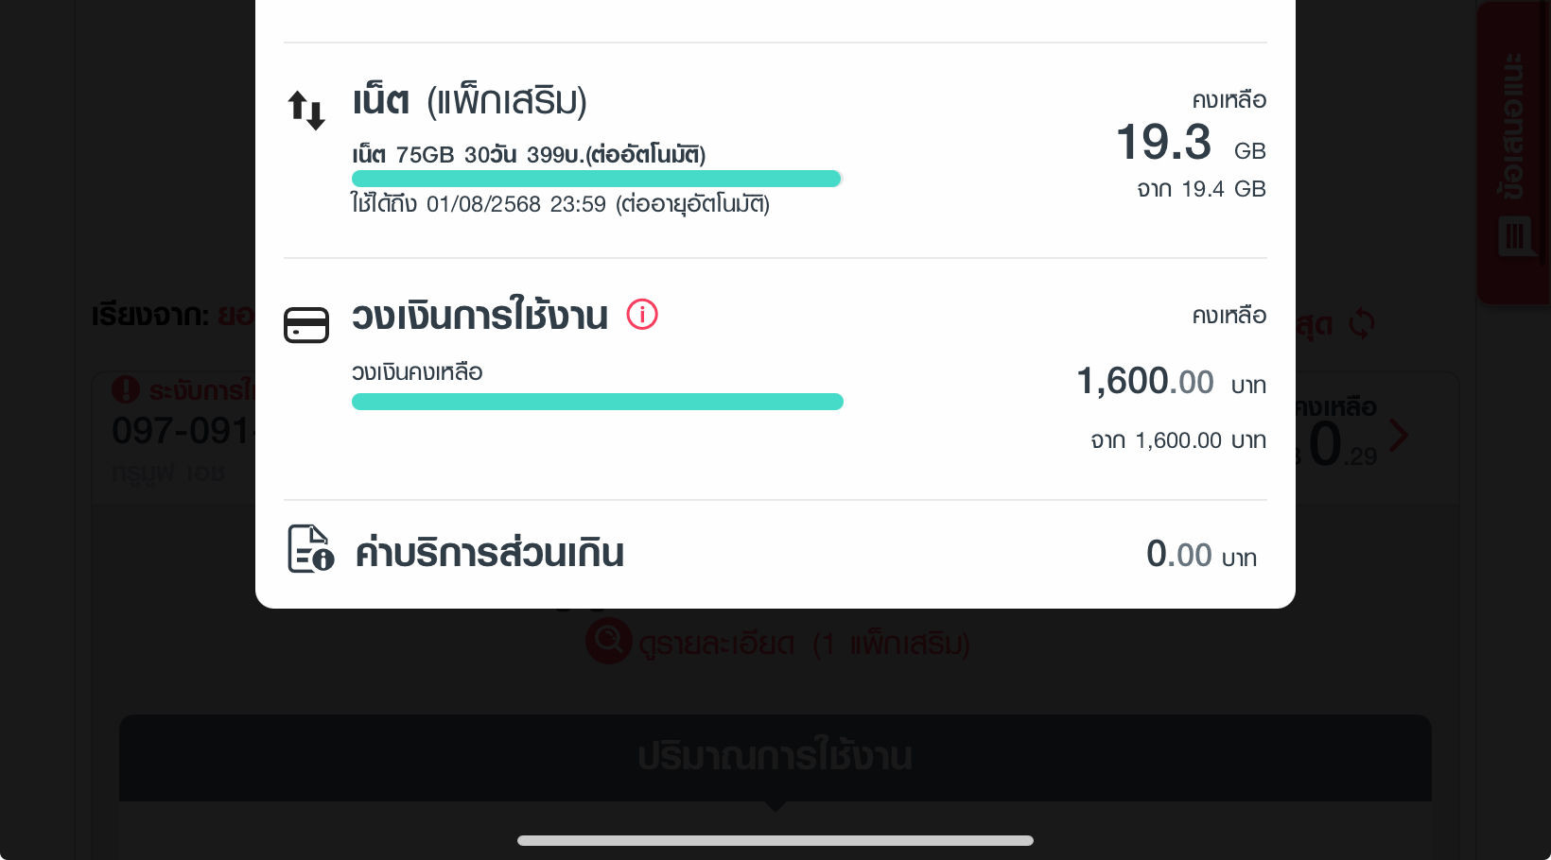This screenshot has height=860, width=1551.
Task: Tap the home indicator bar at bottom
Action: 775,840
